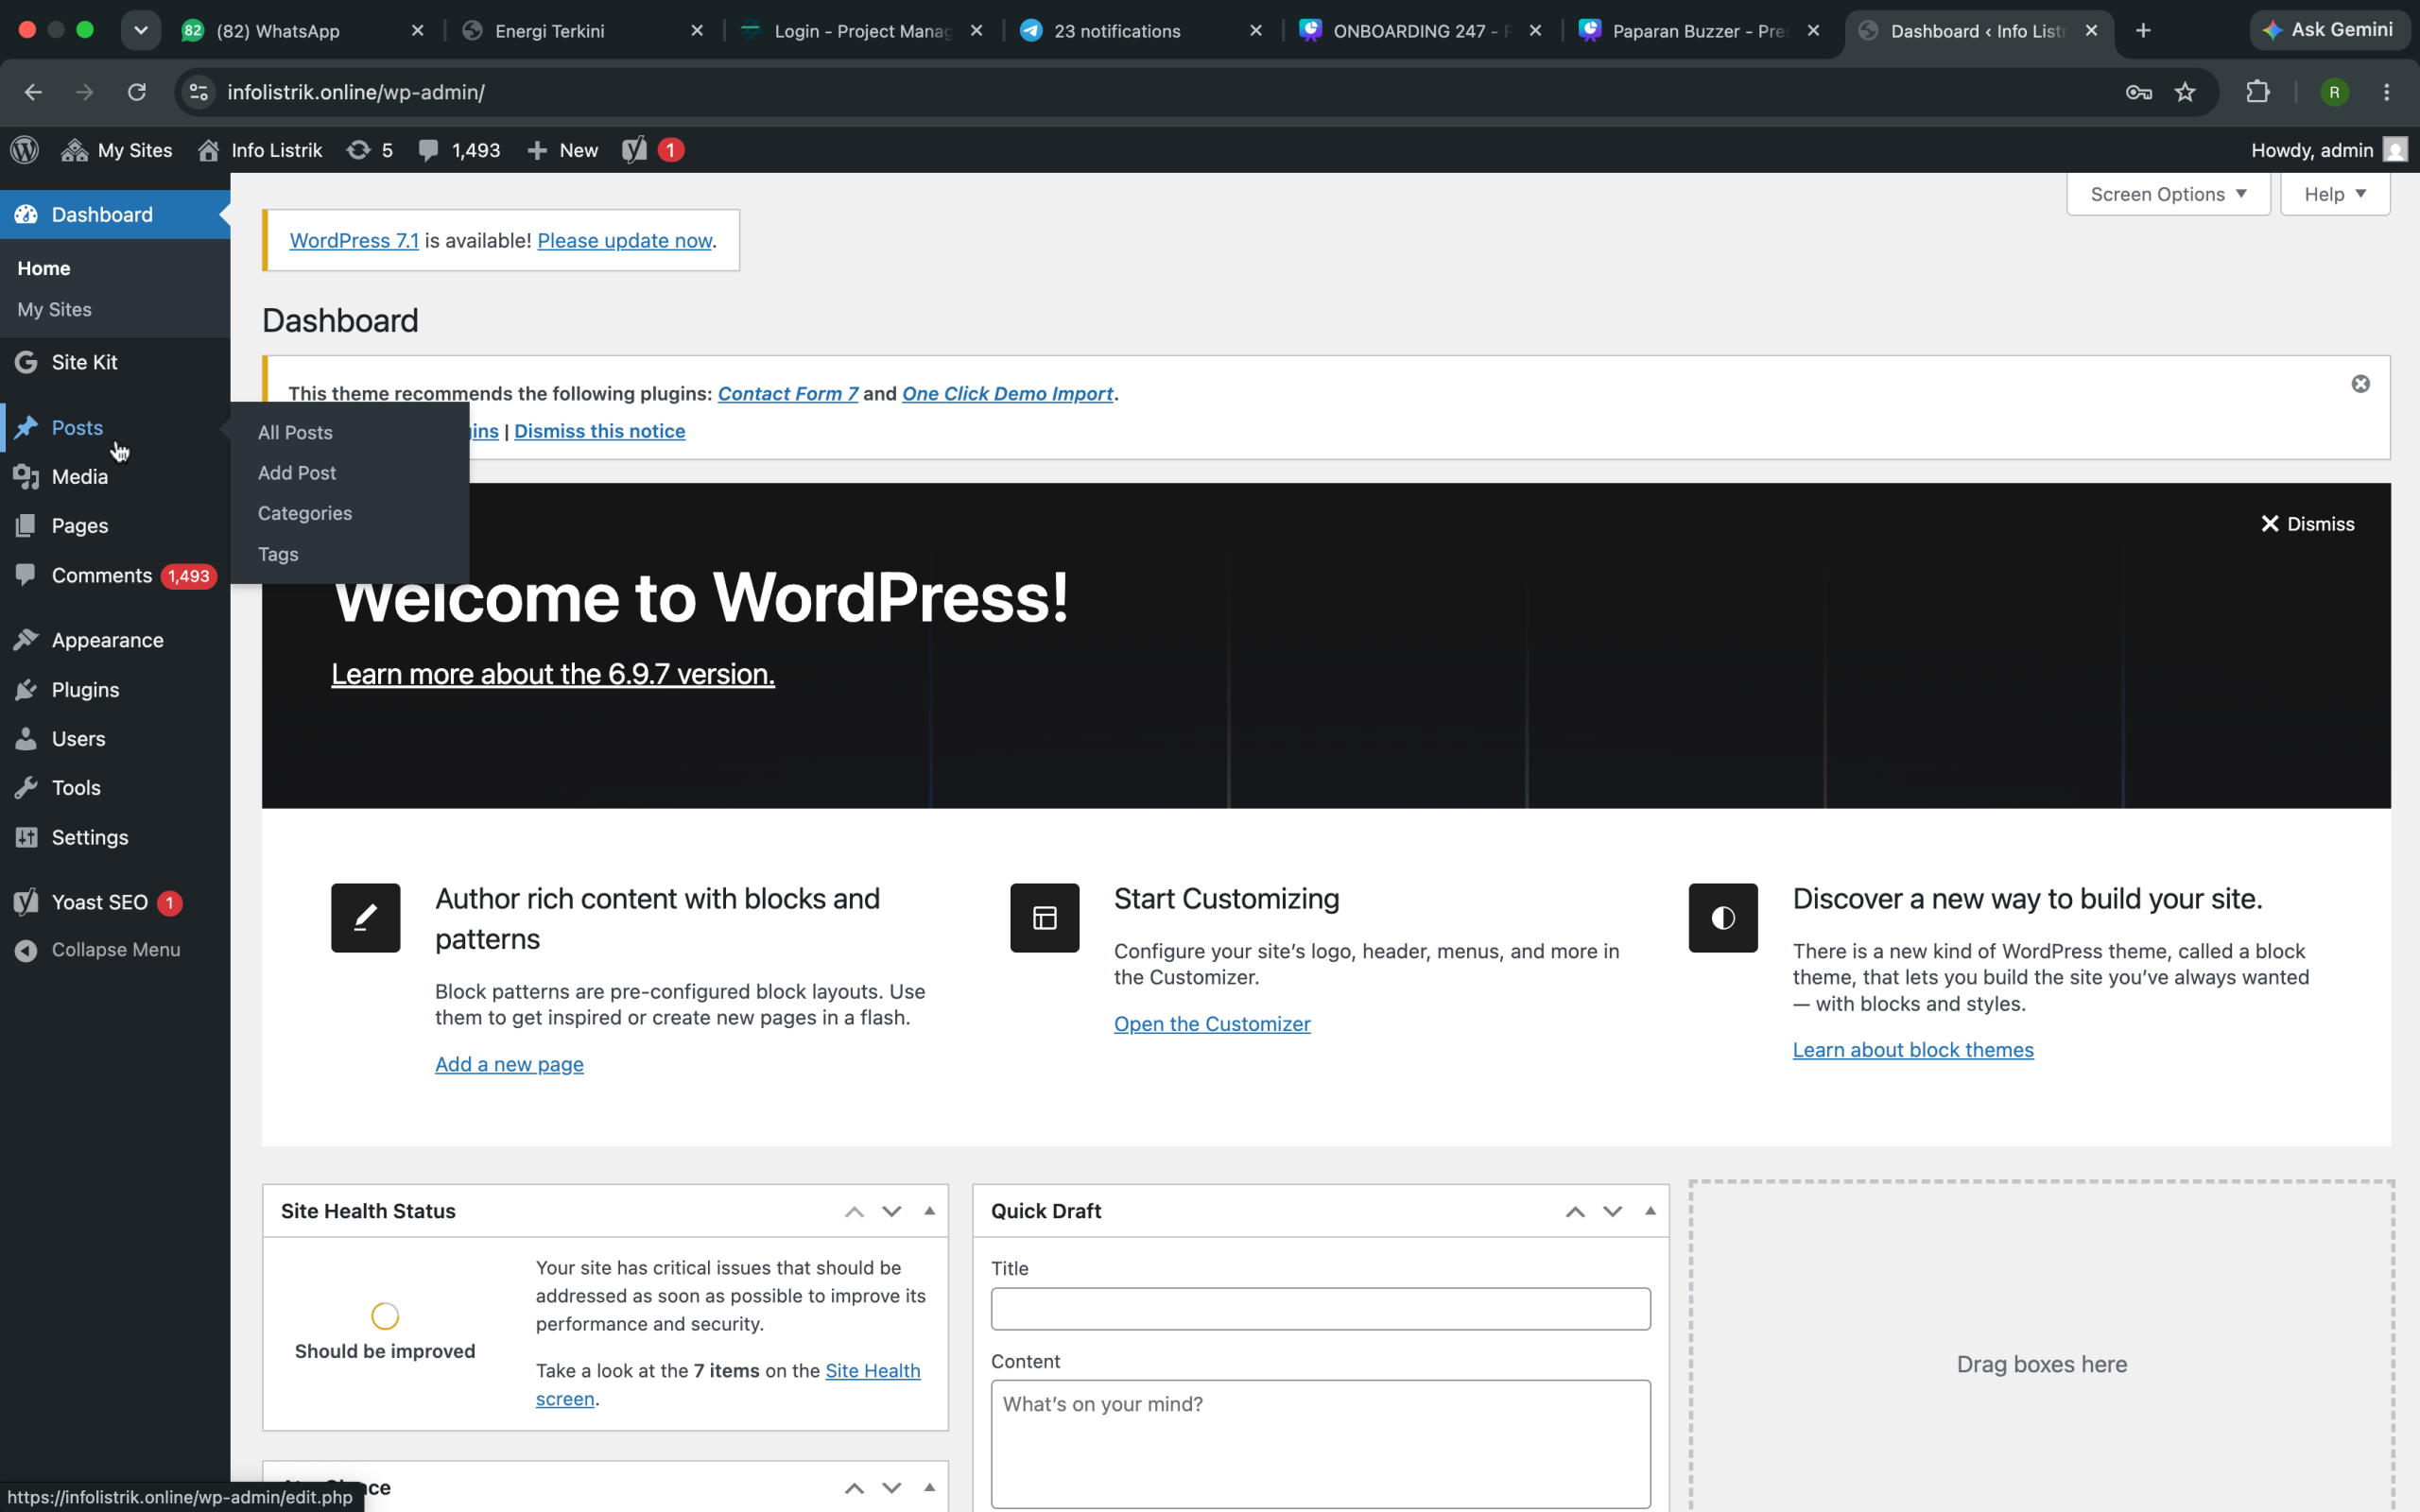This screenshot has width=2420, height=1512.
Task: Focus the Quick Draft Content textarea
Action: tap(1320, 1443)
